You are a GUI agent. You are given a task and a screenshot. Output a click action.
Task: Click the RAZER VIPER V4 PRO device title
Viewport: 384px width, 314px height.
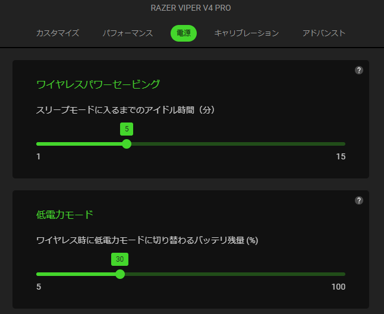coord(191,8)
